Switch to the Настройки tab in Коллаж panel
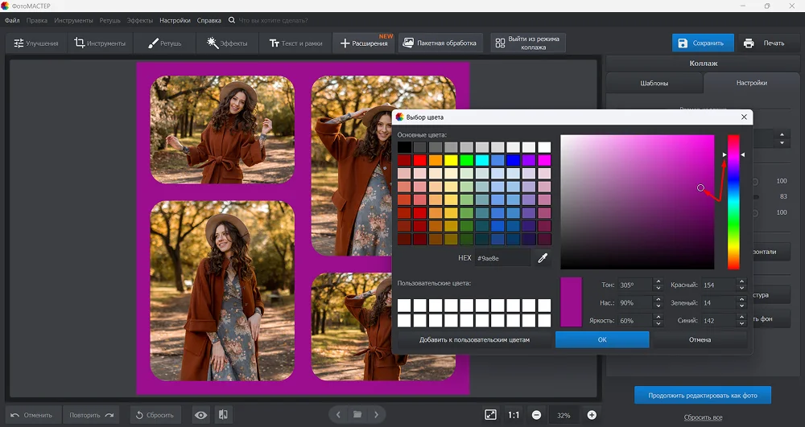 [x=752, y=83]
